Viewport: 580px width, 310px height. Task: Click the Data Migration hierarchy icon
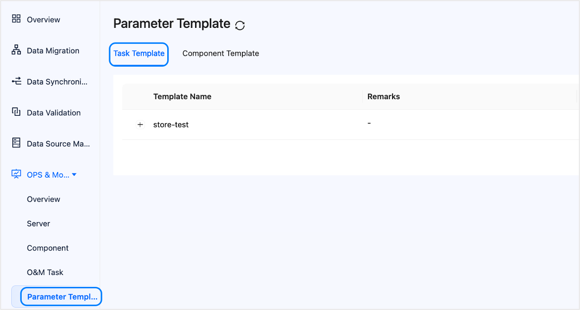17,50
